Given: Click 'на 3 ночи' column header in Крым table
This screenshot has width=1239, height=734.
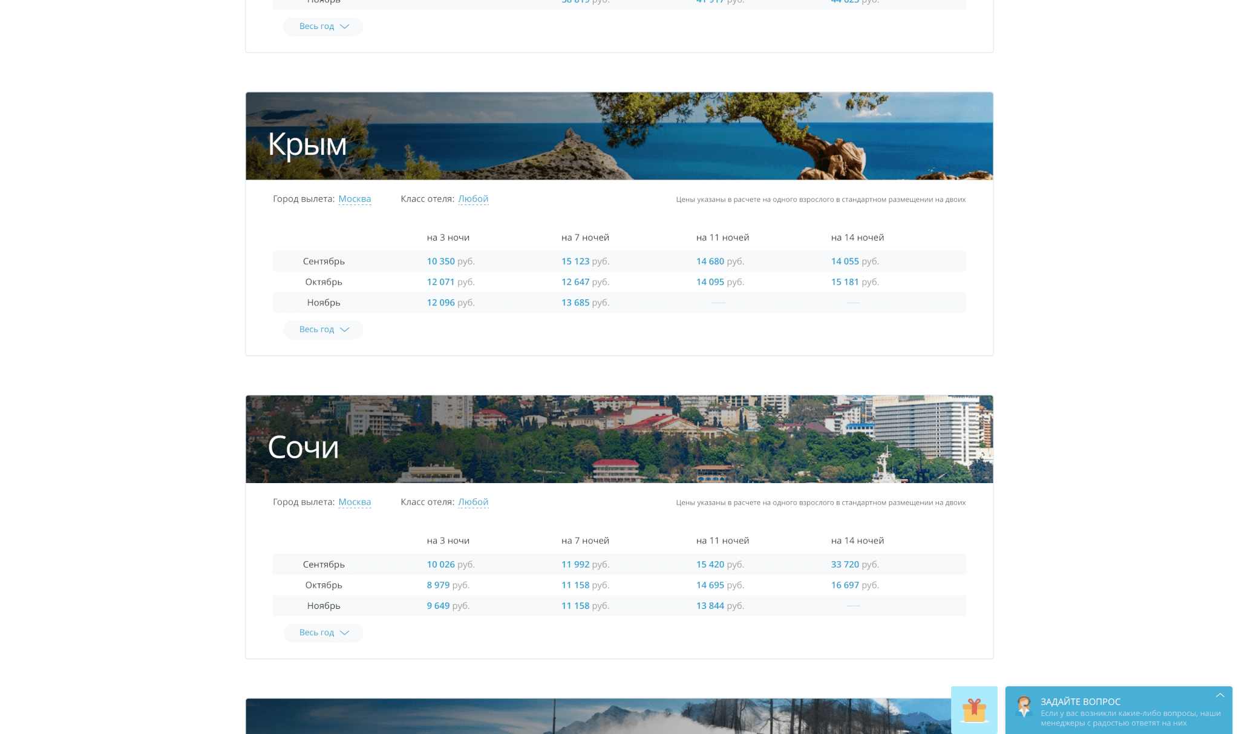Looking at the screenshot, I should (x=448, y=238).
